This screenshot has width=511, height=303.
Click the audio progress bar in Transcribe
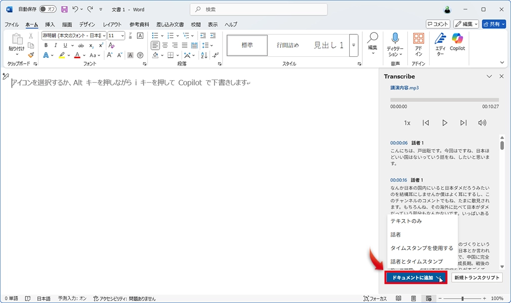pos(445,100)
